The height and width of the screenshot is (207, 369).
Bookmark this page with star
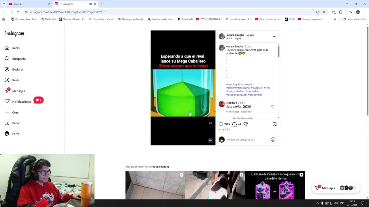point(324,12)
